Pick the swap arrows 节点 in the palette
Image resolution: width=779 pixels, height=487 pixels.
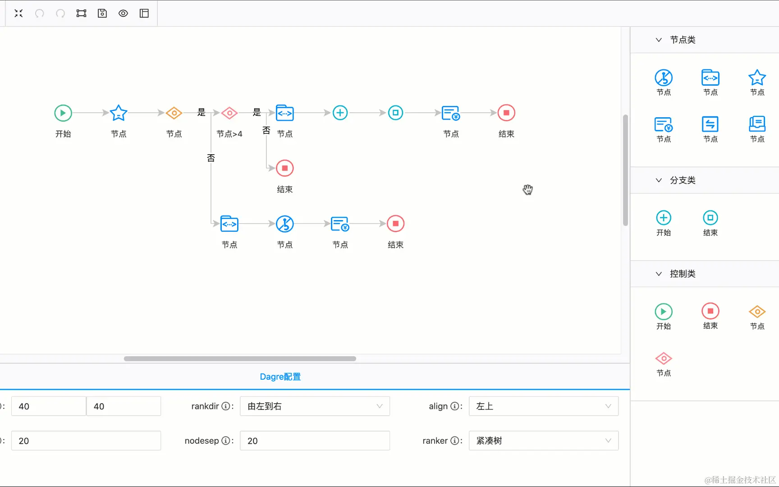click(710, 124)
